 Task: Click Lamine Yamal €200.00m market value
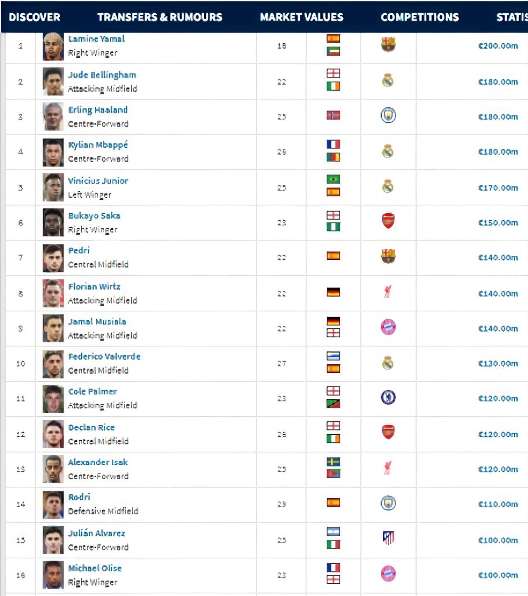point(497,46)
